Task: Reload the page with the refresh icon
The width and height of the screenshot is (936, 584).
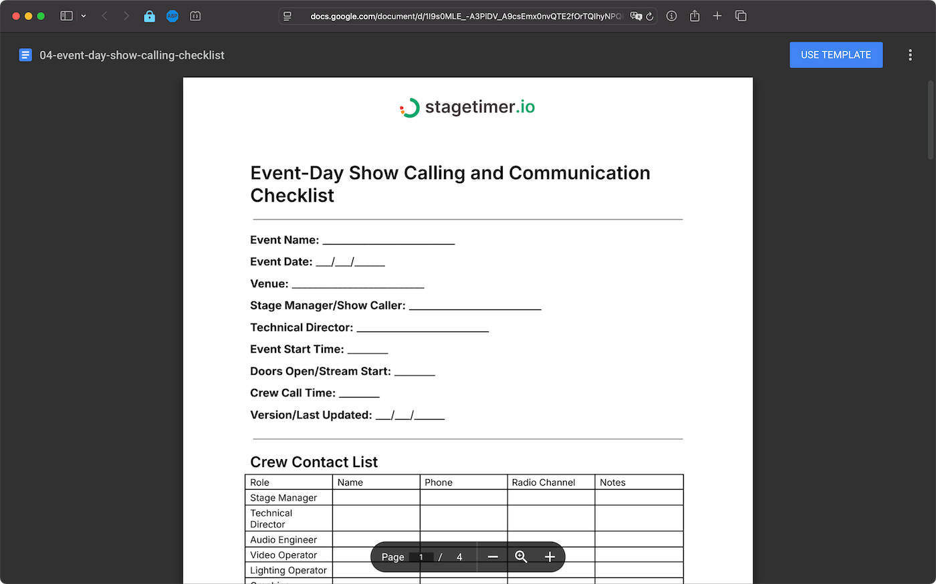Action: [x=649, y=15]
